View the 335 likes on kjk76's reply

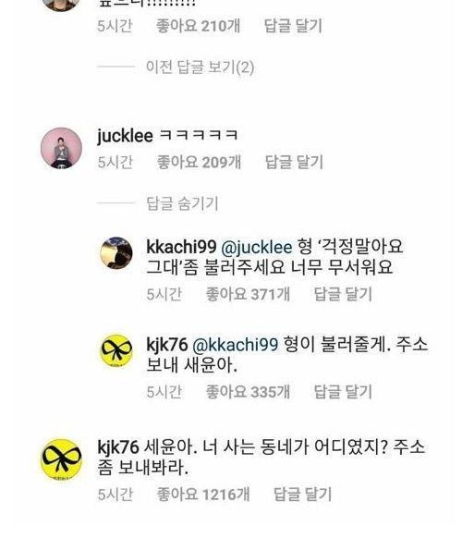coord(248,392)
